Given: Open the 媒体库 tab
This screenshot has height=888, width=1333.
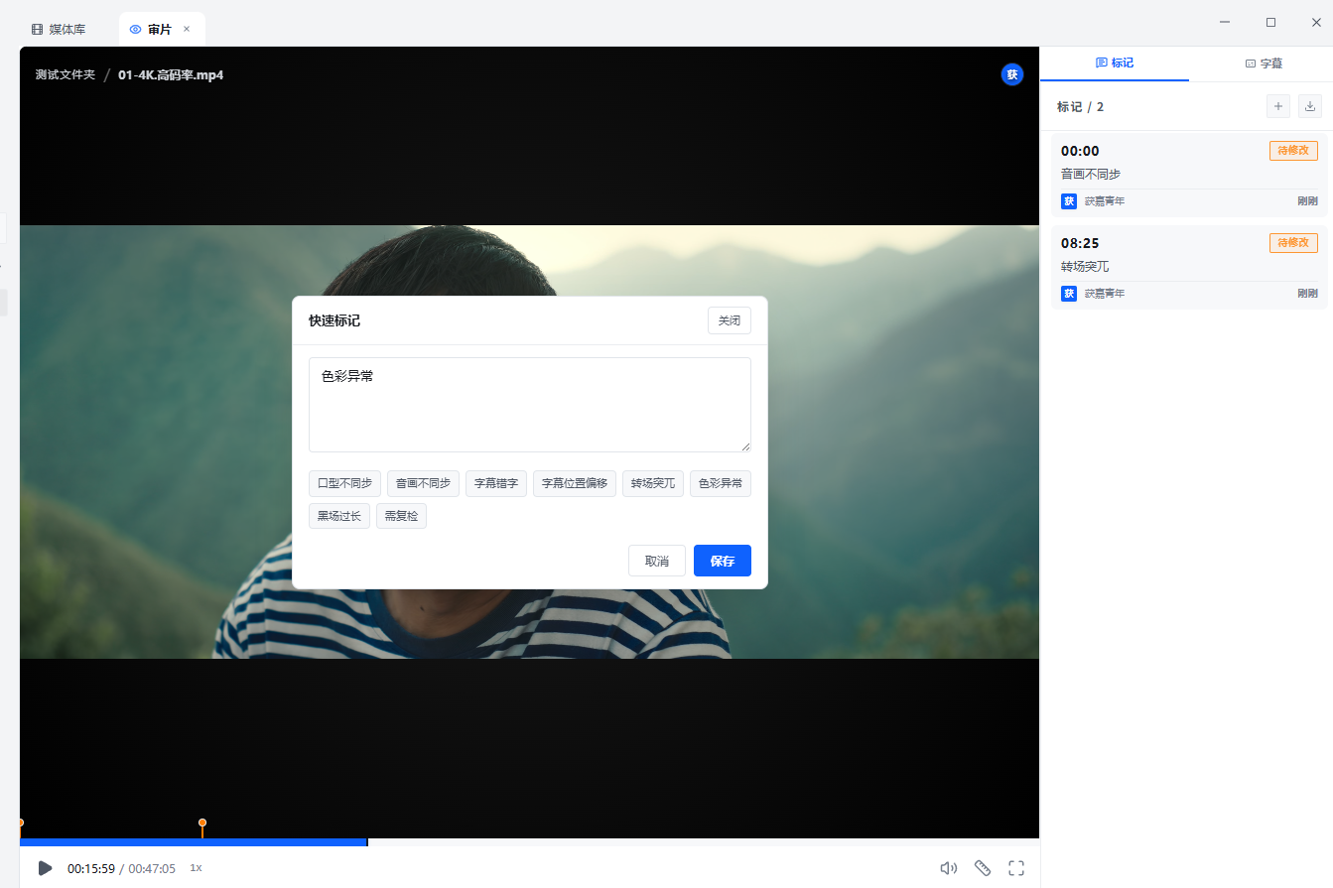Looking at the screenshot, I should tap(59, 30).
